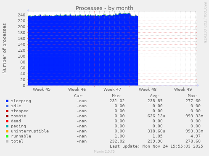Screen dimensions: 209x156
Task: Click zombie average value 636.13u
Action: (x=156, y=116)
